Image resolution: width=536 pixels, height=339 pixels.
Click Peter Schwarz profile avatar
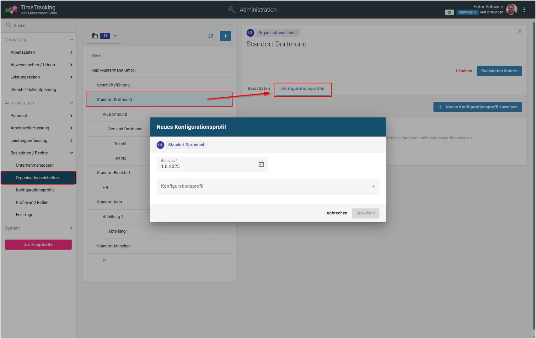512,10
